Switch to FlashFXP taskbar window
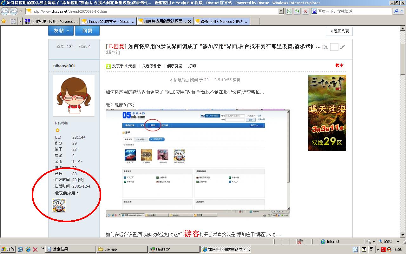Viewport: 406px width, 254px height. pos(174,249)
